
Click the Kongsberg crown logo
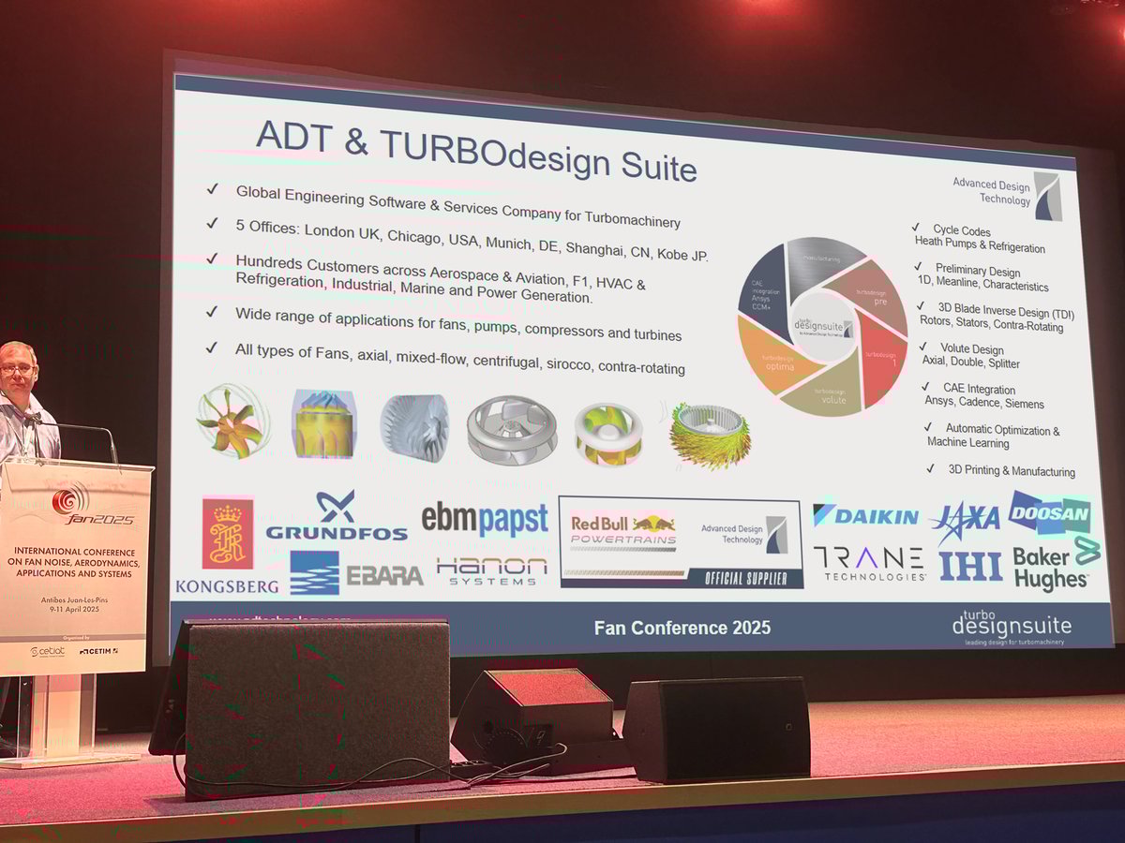pyautogui.click(x=228, y=533)
